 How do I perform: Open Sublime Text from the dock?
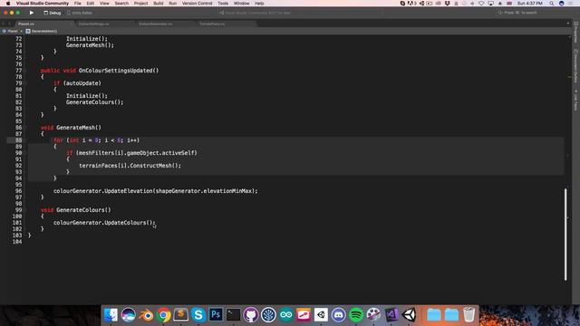tap(181, 315)
